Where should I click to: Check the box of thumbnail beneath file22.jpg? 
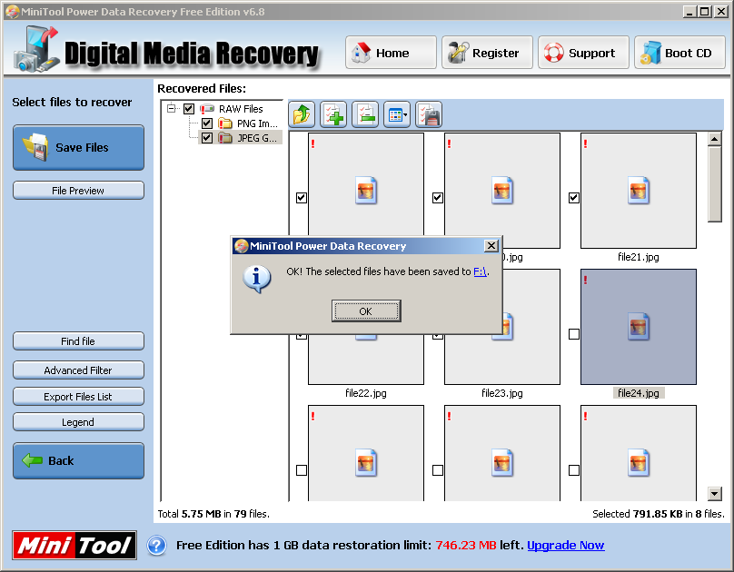click(302, 470)
